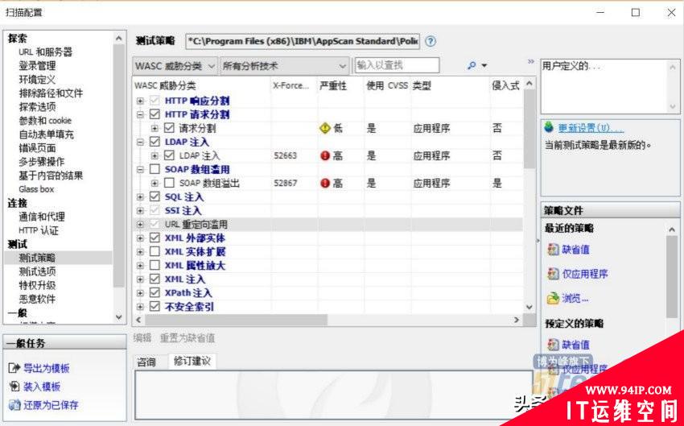684x426 pixels.
Task: Click the icon for recent policy 仅应用程序
Action: click(553, 274)
